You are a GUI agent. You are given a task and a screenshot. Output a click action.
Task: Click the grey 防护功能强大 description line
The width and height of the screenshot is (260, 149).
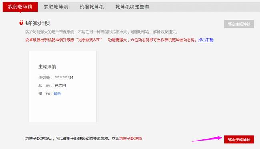(101, 32)
